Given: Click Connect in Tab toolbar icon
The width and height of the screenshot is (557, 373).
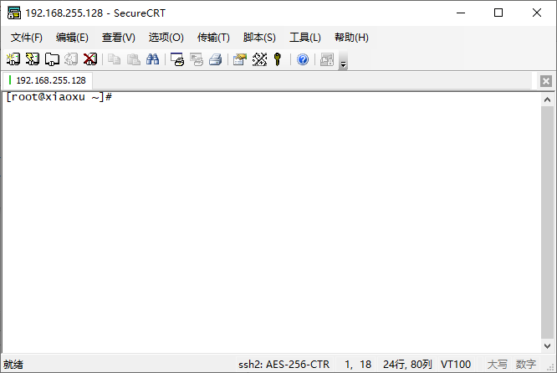Looking at the screenshot, I should (x=52, y=59).
